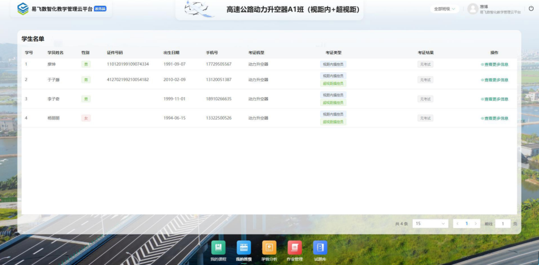Open 查看更多信息 for 李子奇

(x=495, y=99)
